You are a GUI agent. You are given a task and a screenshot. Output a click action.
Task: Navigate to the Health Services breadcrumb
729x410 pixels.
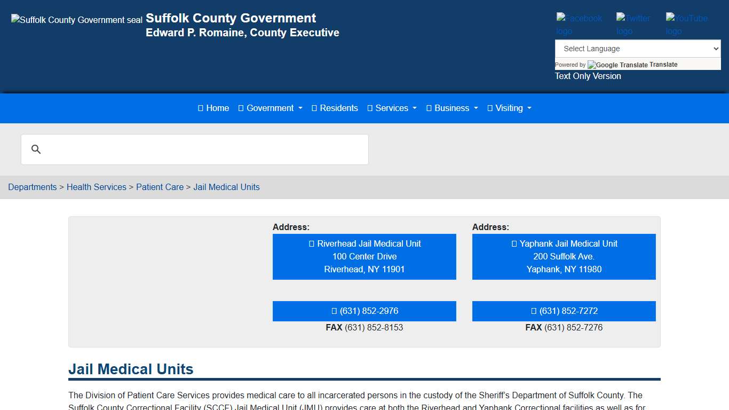click(x=97, y=187)
